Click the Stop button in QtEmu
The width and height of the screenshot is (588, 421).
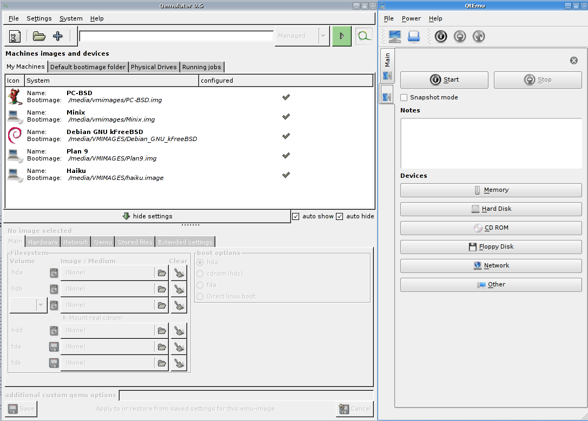click(x=538, y=80)
